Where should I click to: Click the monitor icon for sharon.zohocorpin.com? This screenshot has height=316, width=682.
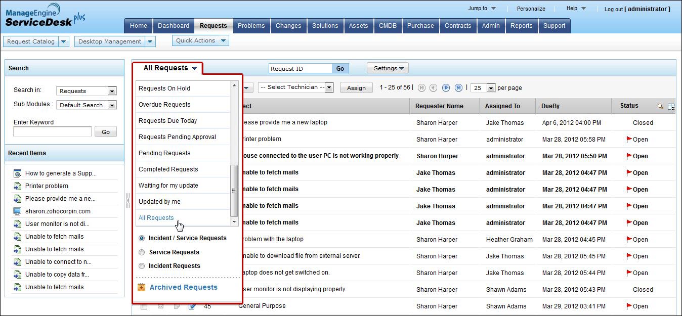pos(17,211)
